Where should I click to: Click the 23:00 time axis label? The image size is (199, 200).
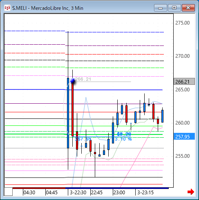[119, 192]
